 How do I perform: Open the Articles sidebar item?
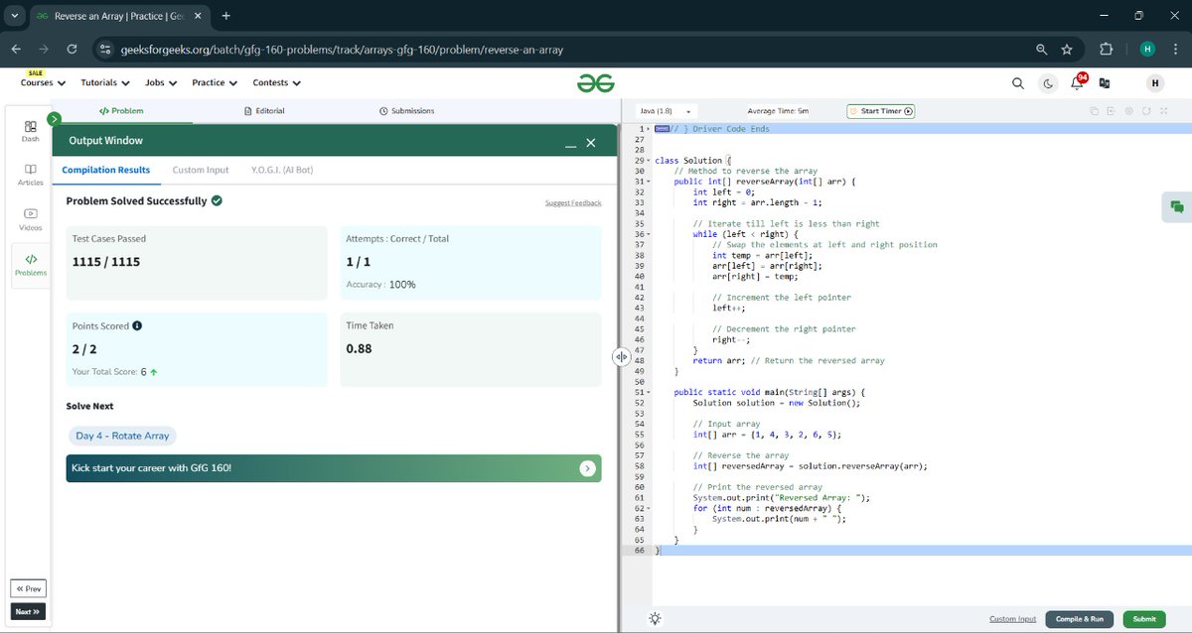coord(31,175)
